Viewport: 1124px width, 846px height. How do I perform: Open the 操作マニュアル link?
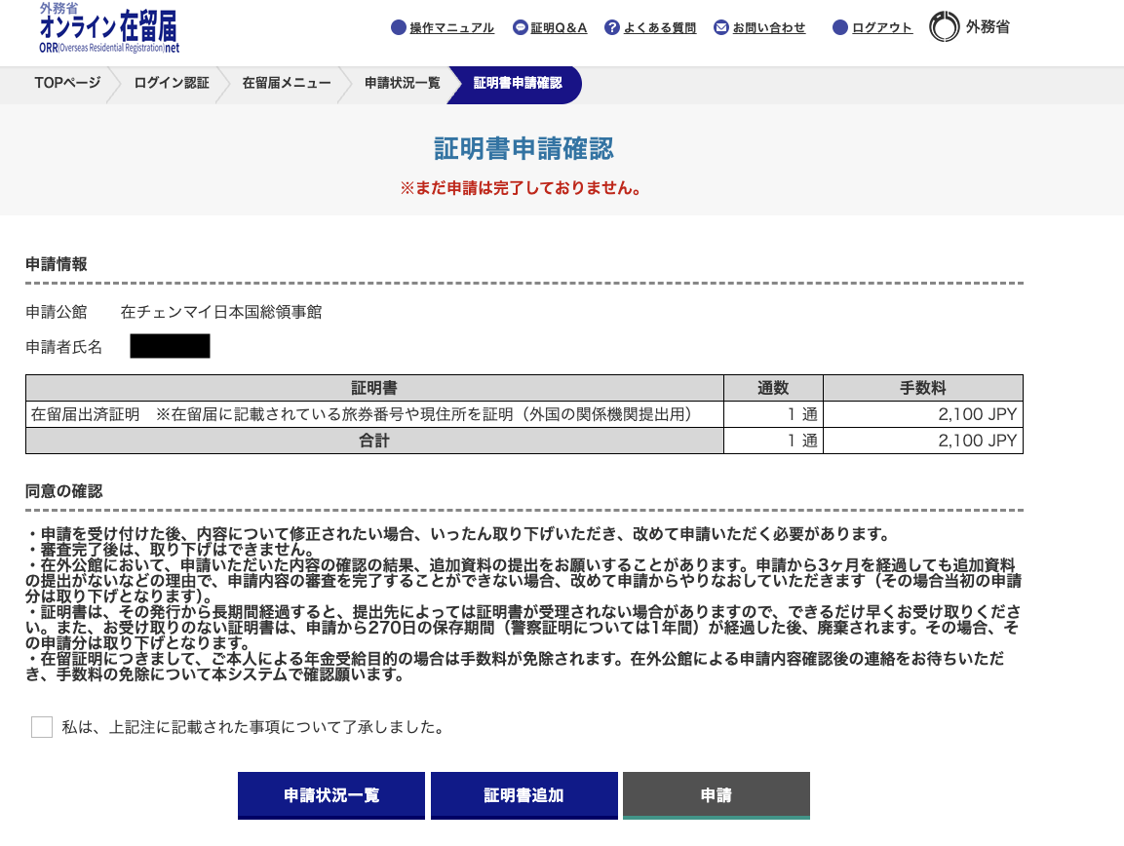(x=451, y=28)
